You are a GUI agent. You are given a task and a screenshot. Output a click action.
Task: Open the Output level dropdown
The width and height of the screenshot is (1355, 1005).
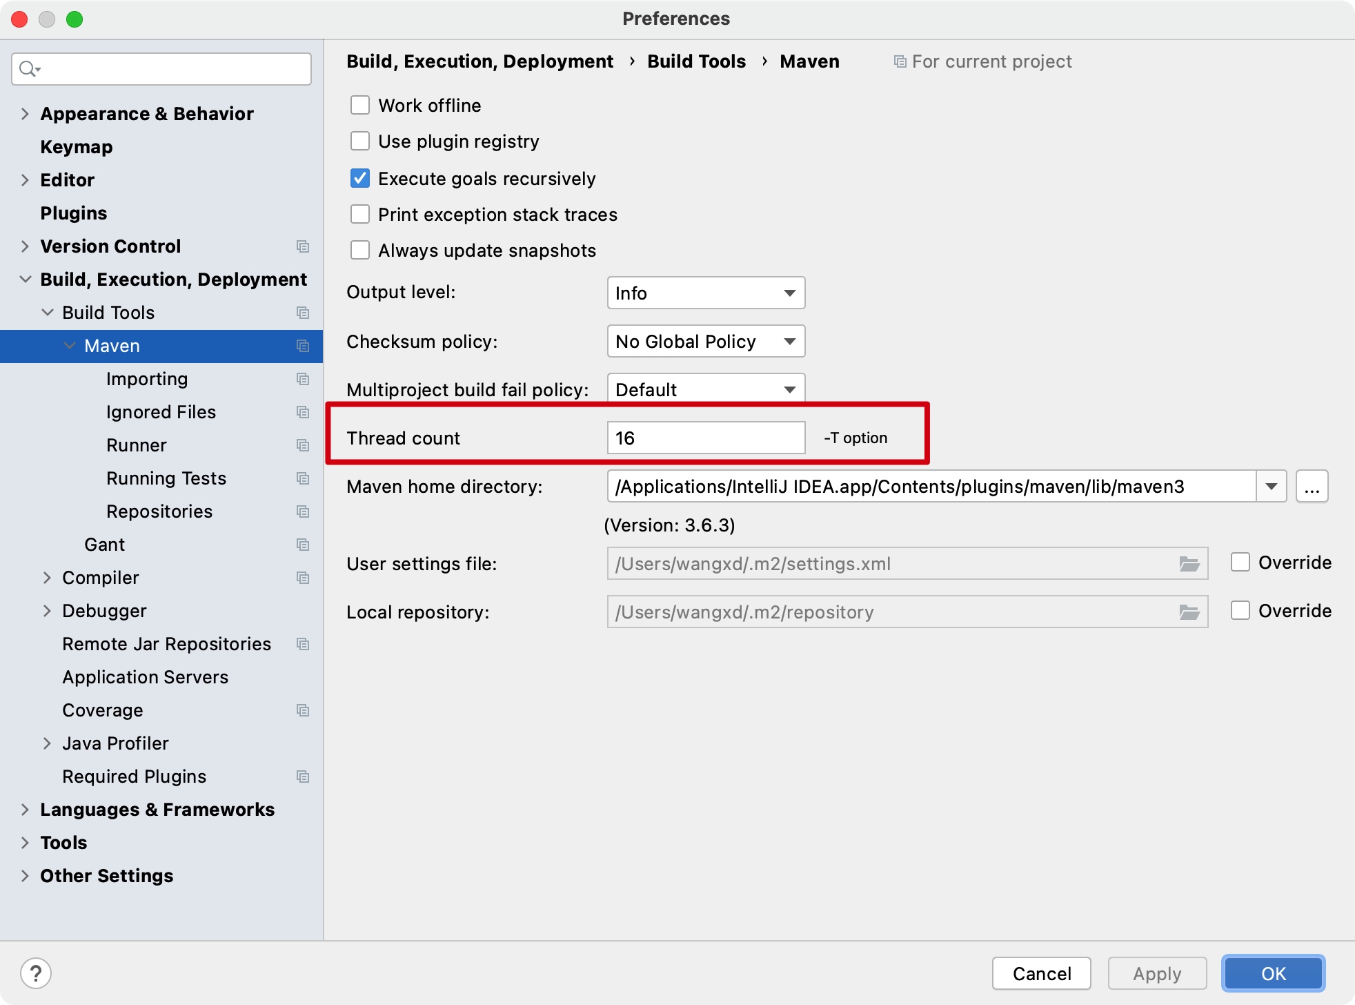(x=706, y=293)
